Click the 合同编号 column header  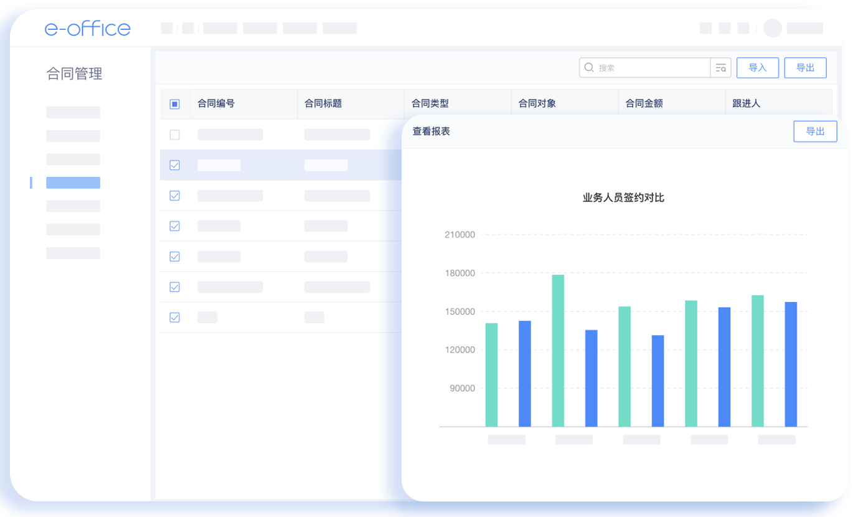pos(216,104)
